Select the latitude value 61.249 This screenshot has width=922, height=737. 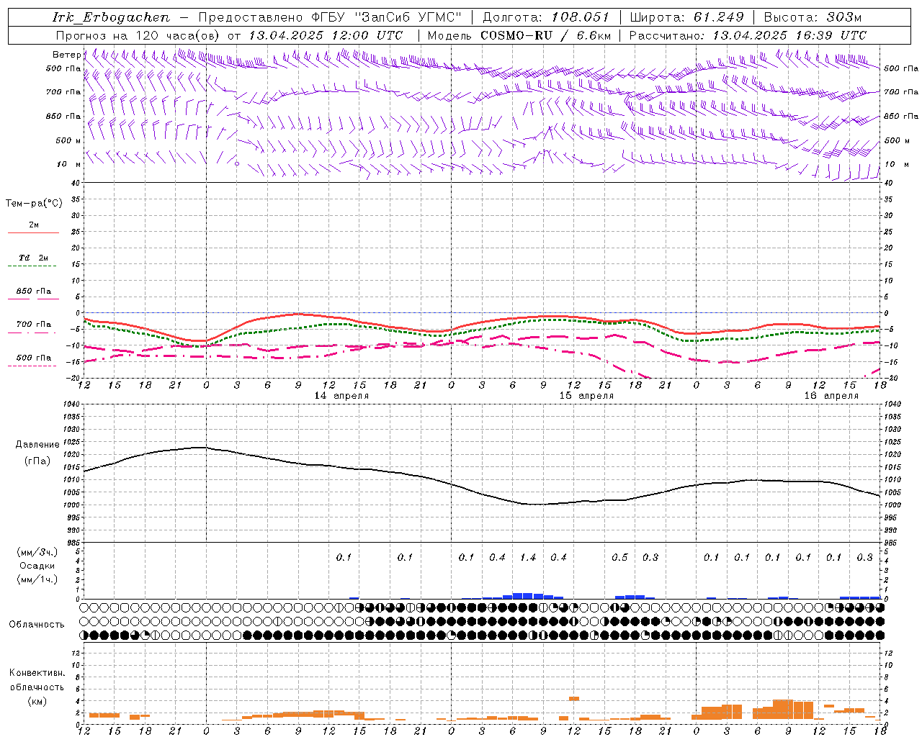click(719, 17)
